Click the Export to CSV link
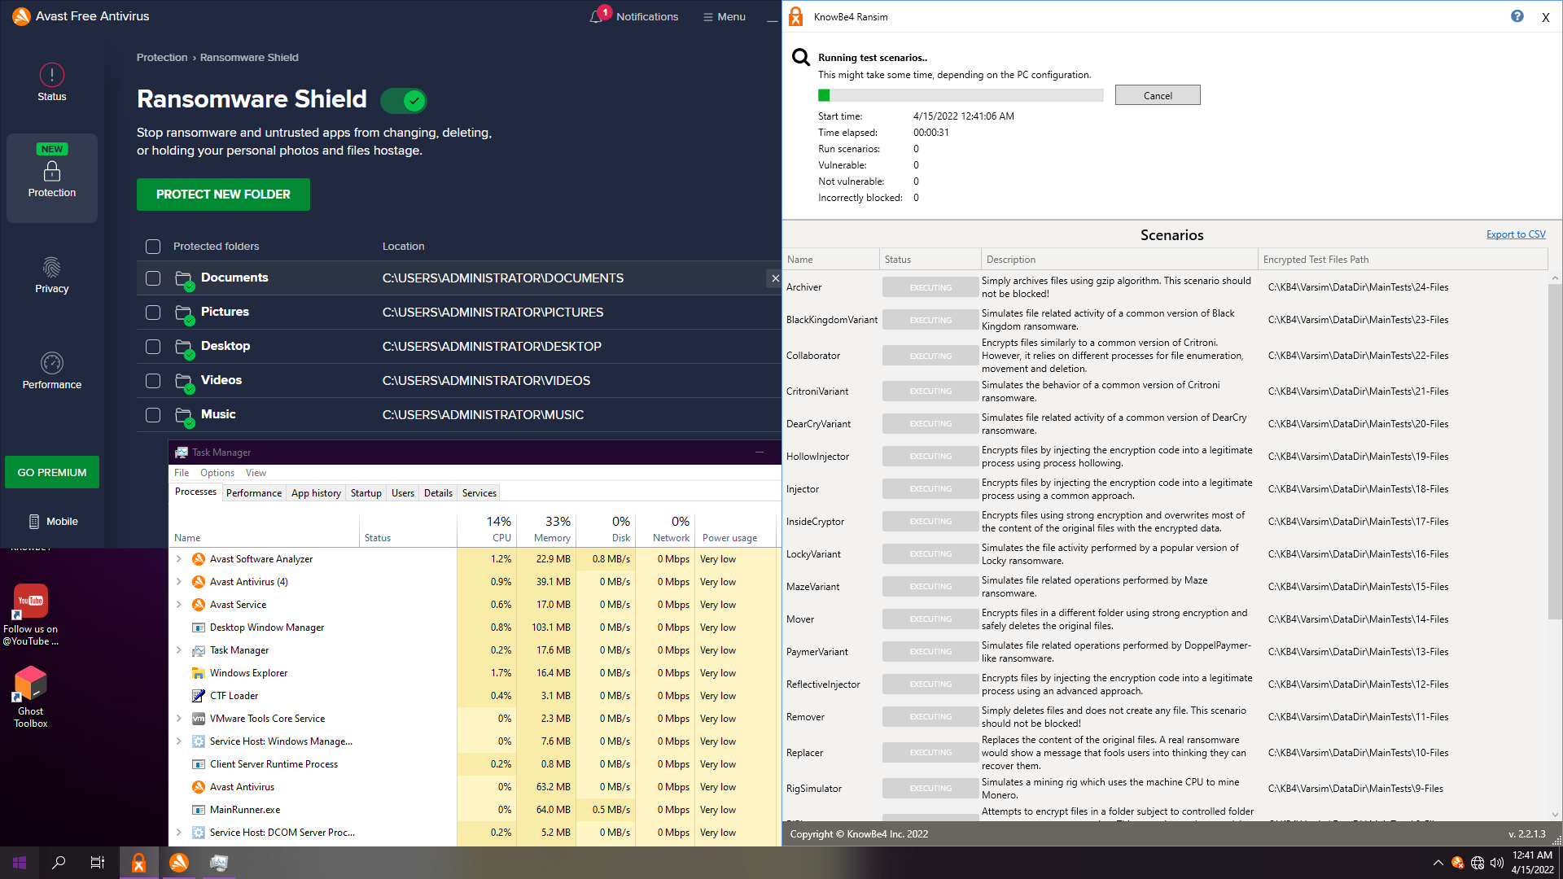The width and height of the screenshot is (1563, 879). [1515, 234]
